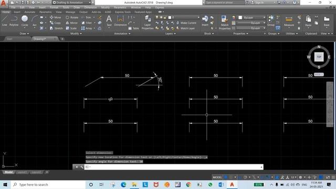This screenshot has width=336, height=189.
Task: Select the Text annotation tool
Action: [109, 21]
